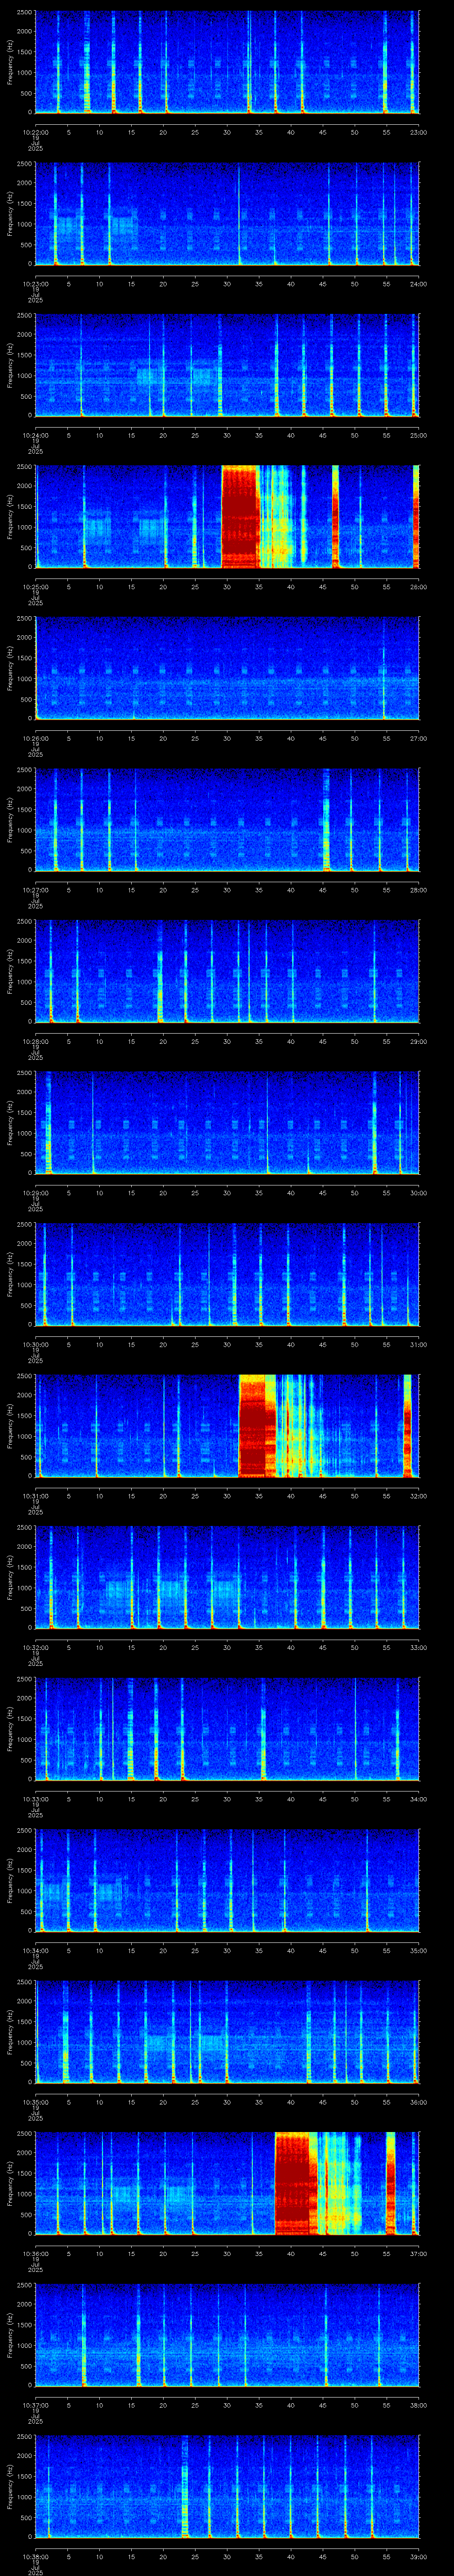
Task: Click the wide red burst in the 10:36:00 spectrogram
Action: (295, 2184)
